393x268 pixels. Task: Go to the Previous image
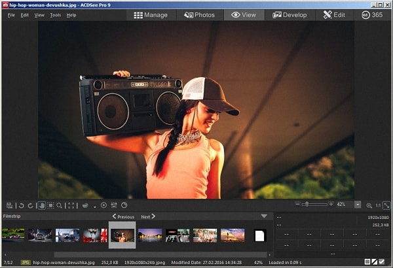123,216
